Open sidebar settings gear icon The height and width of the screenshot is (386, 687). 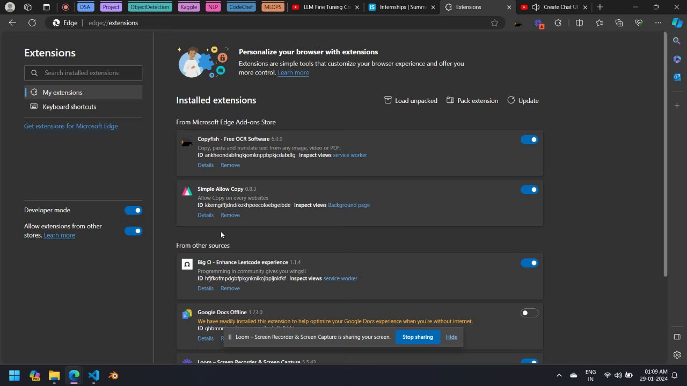(677, 354)
